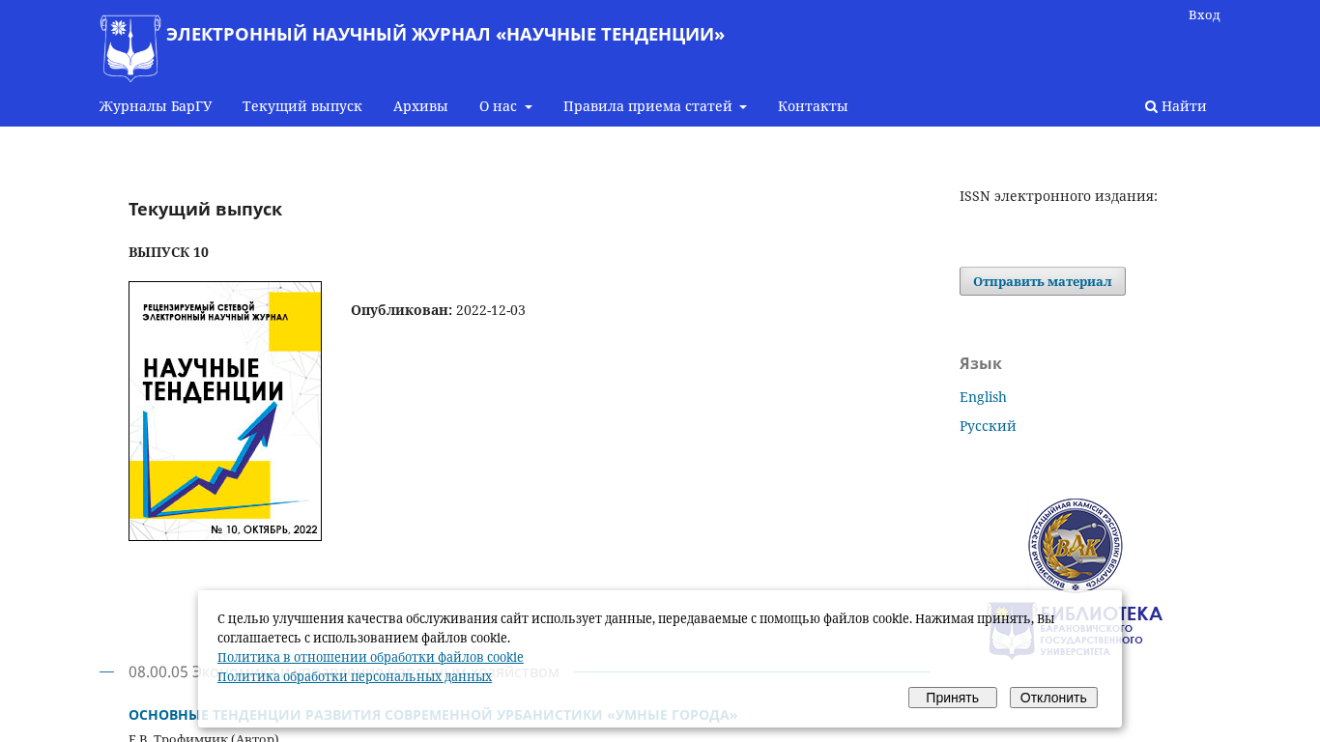Click the Текущий выпуск page heading
The height and width of the screenshot is (742, 1320).
tap(205, 209)
